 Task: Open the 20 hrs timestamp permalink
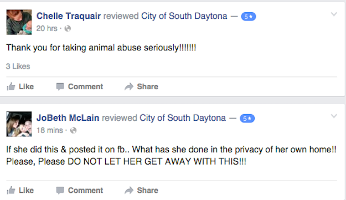(47, 28)
